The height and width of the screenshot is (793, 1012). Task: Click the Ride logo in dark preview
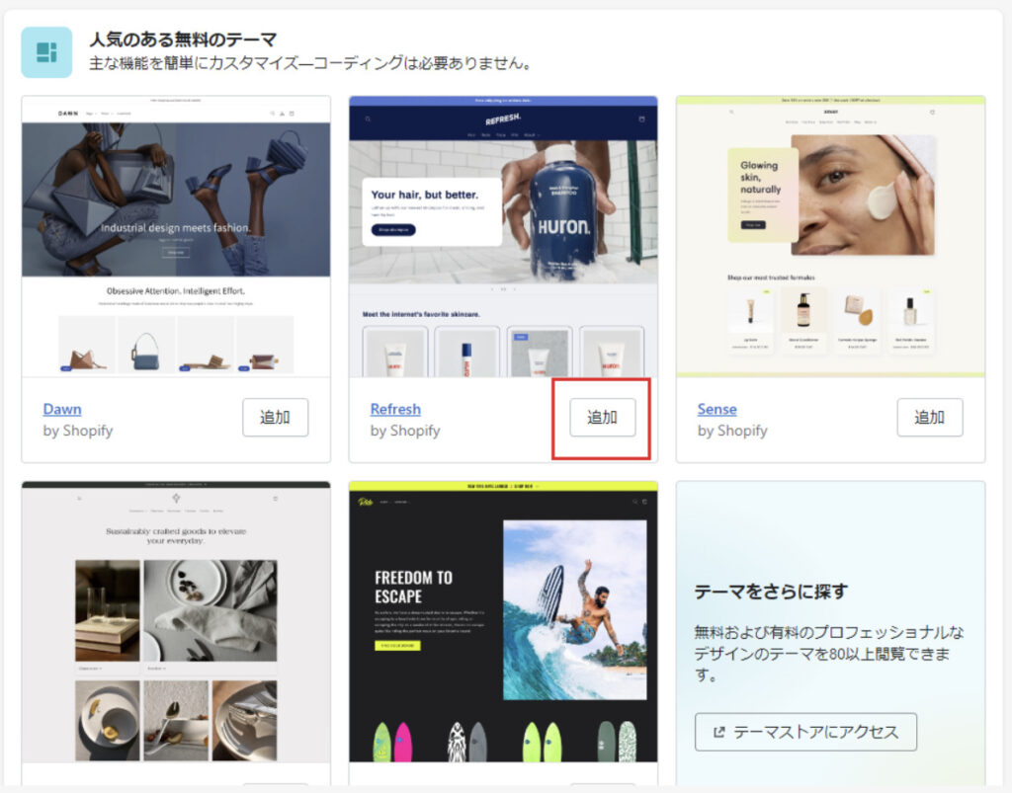365,502
